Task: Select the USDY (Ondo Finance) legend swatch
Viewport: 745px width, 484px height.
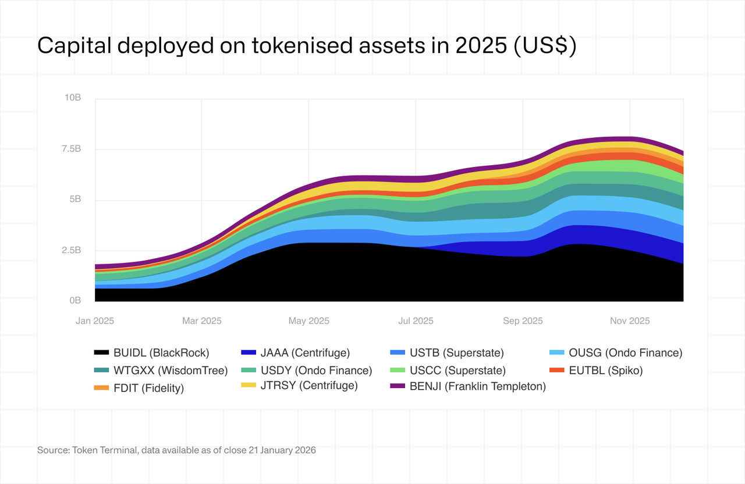Action: [249, 370]
